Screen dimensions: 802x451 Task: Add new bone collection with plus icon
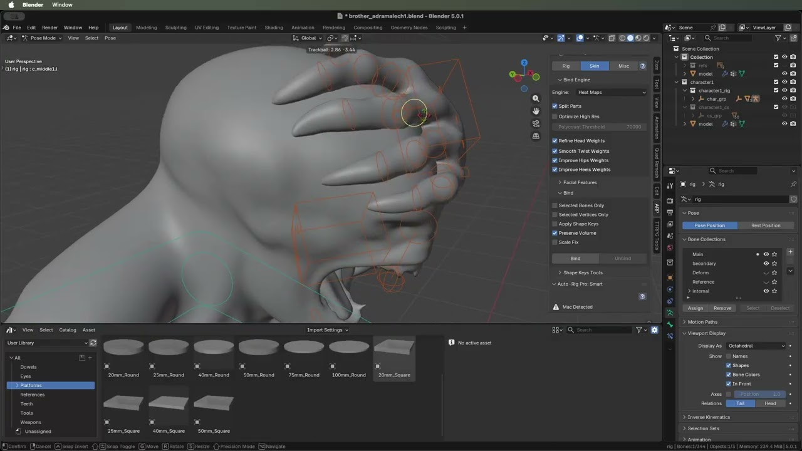click(790, 252)
